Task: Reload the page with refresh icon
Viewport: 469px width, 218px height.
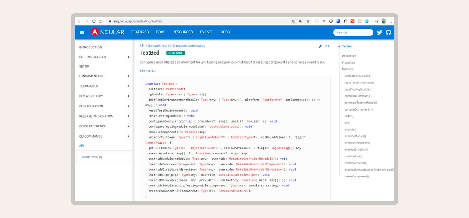Action: click(x=94, y=21)
